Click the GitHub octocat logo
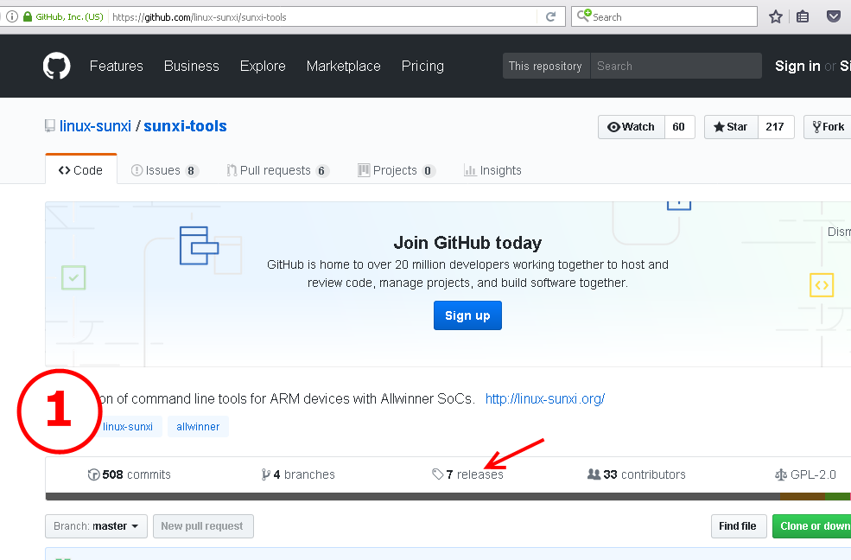Image resolution: width=851 pixels, height=560 pixels. point(56,67)
